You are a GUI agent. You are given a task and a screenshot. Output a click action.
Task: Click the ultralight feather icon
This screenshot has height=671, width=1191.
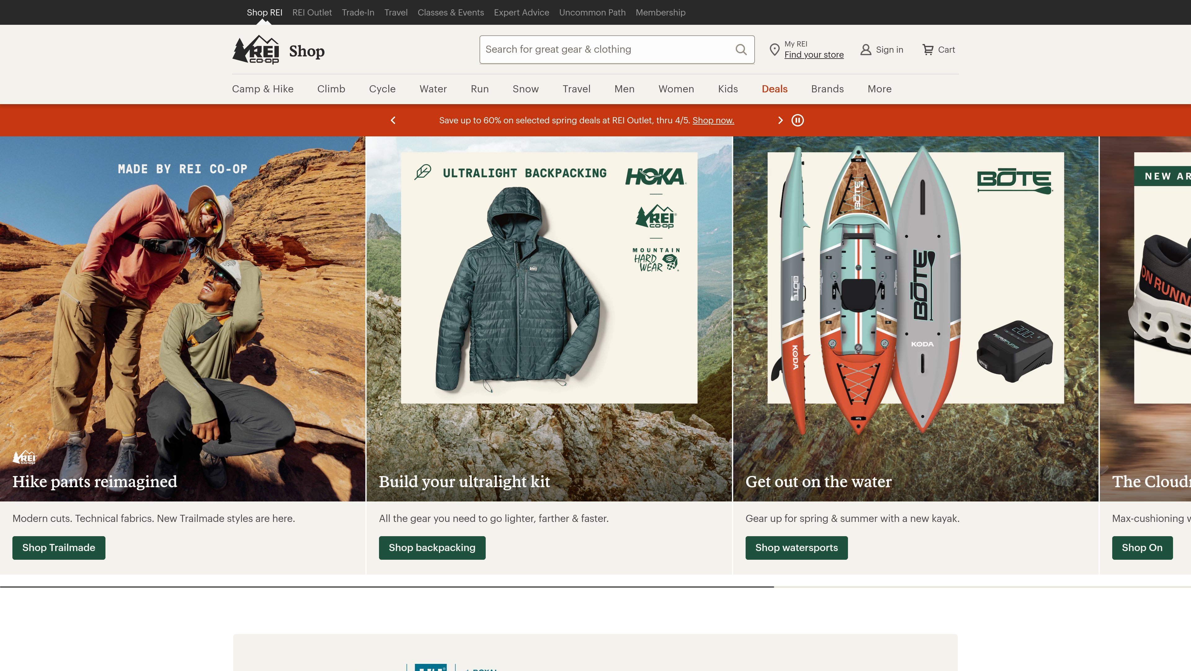(422, 172)
